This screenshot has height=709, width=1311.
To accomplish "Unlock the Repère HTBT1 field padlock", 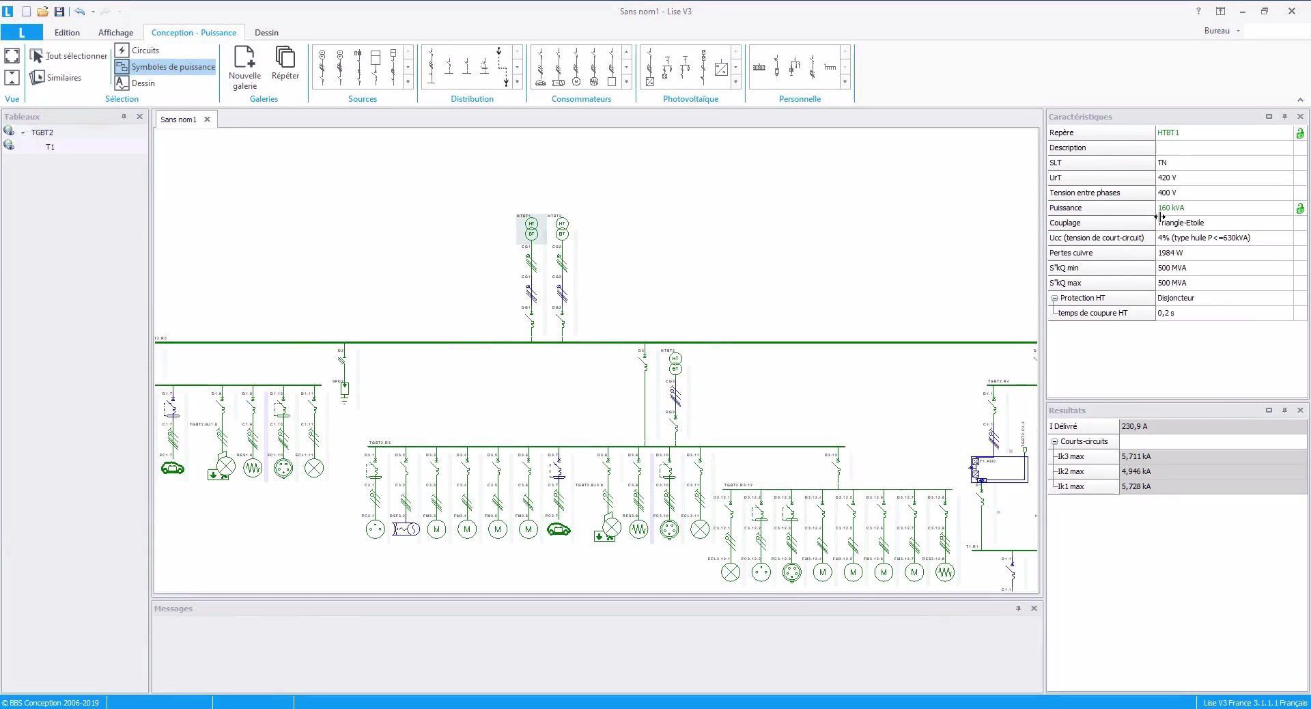I will tap(1301, 133).
